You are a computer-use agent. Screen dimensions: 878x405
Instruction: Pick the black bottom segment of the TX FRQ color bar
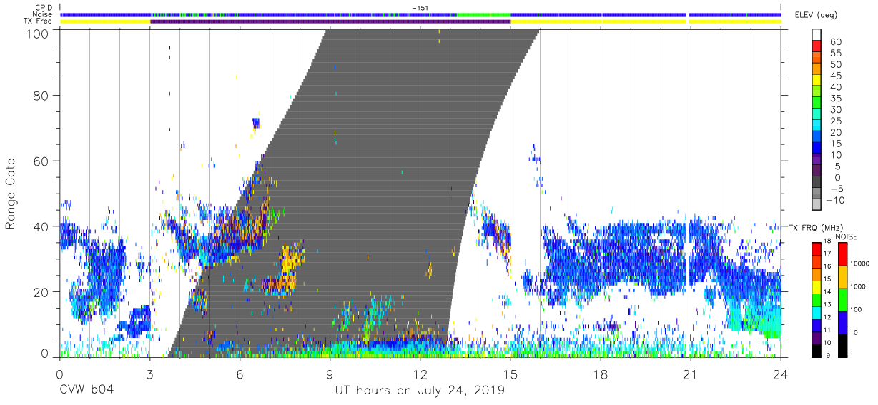pos(817,350)
